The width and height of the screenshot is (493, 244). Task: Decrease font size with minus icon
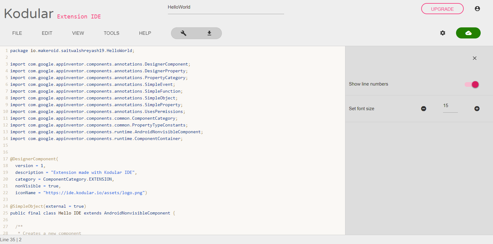(x=424, y=109)
